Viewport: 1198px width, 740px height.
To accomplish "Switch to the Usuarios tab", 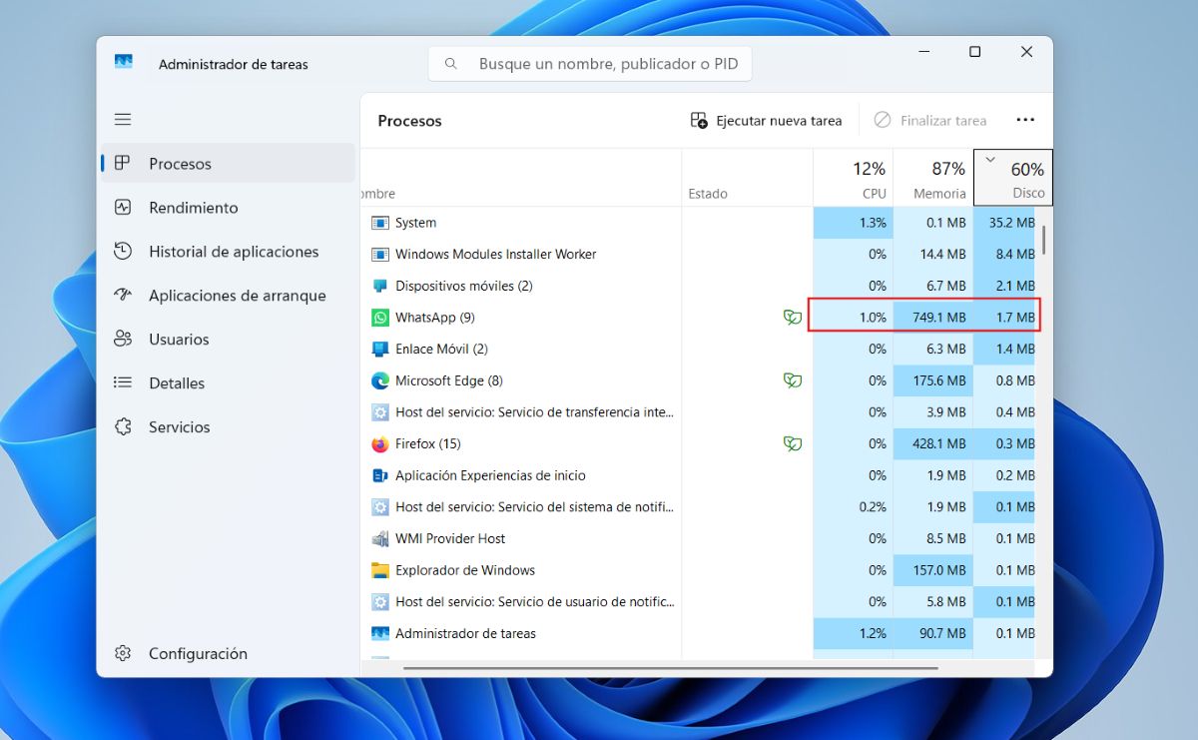I will point(229,340).
